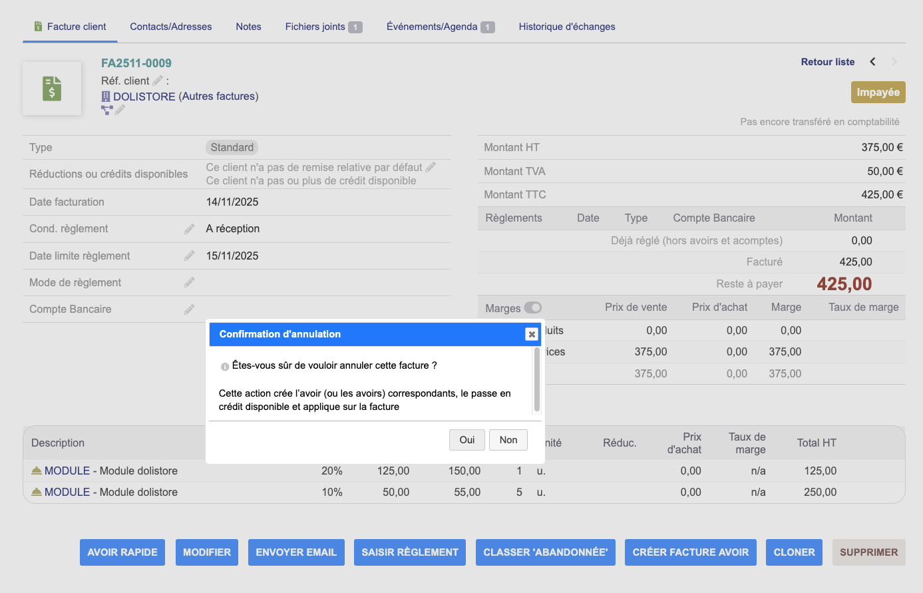Screen dimensions: 923x593
Task: Confirm cancellation by clicking Oui
Action: pos(466,440)
